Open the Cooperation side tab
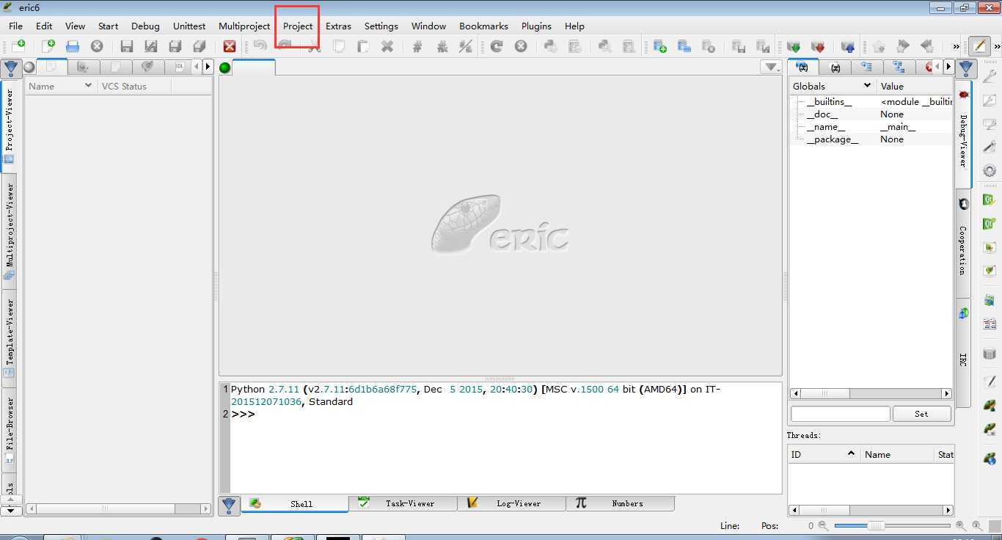The height and width of the screenshot is (540, 1002). point(963,243)
